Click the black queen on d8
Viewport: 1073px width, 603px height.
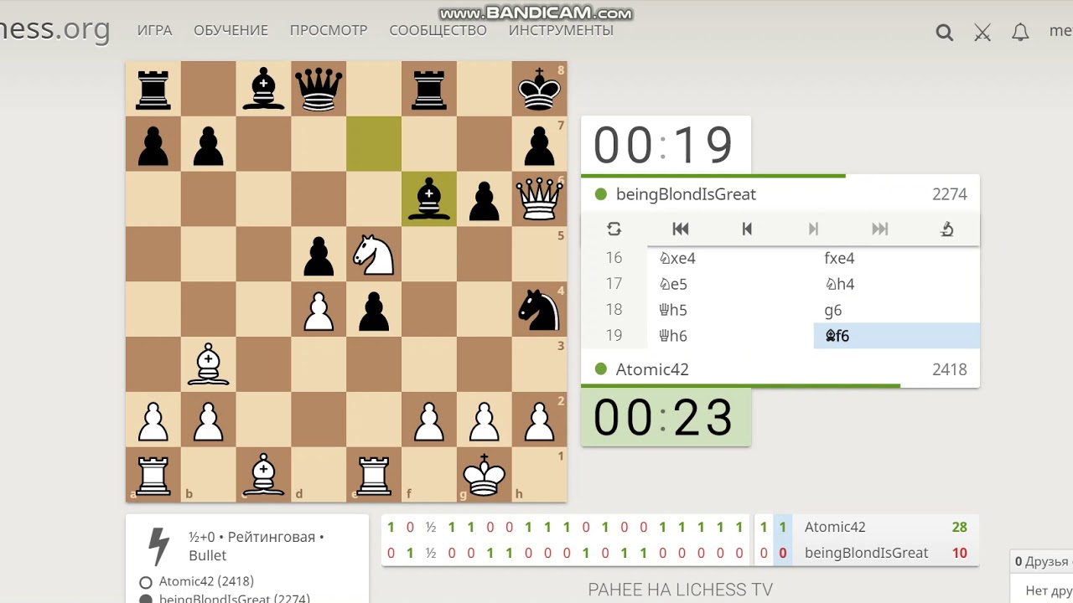coord(319,89)
